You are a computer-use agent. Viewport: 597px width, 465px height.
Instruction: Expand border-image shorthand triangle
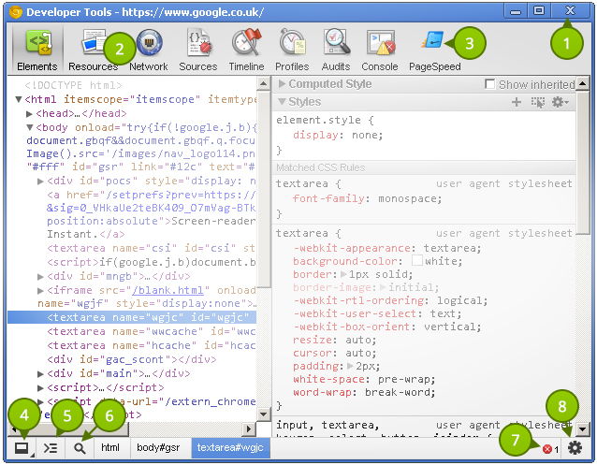[383, 287]
